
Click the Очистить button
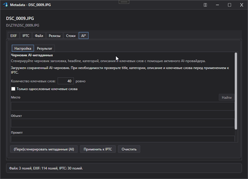point(129,149)
